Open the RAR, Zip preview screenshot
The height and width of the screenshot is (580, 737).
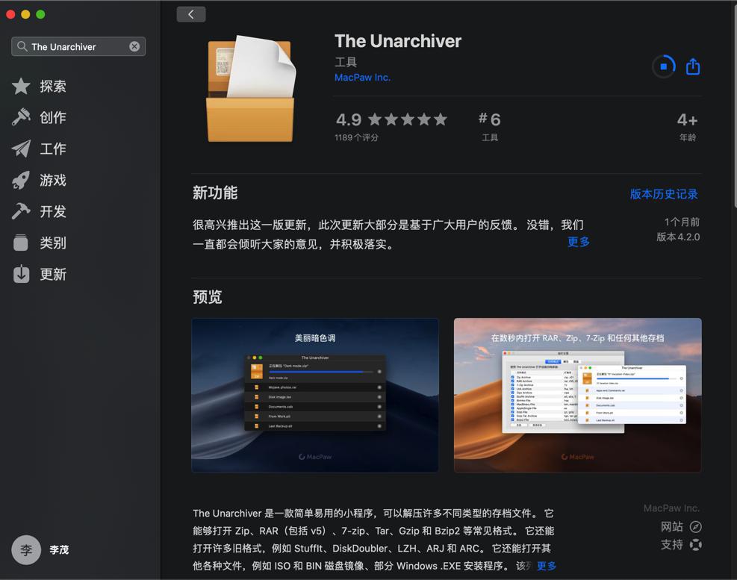tap(578, 395)
